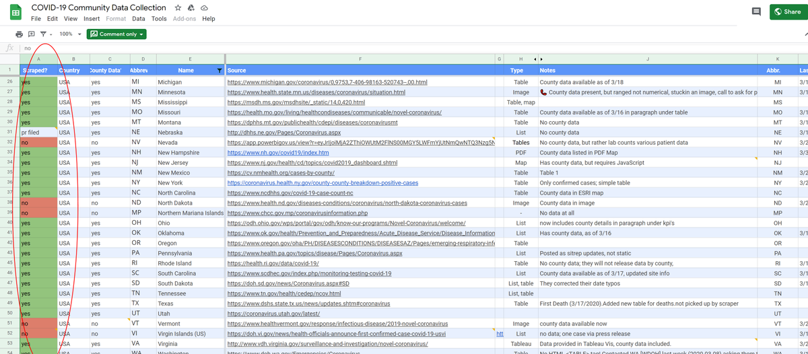The height and width of the screenshot is (354, 808).
Task: Select the 'PDF' type cell for New Hampshire
Action: (520, 153)
